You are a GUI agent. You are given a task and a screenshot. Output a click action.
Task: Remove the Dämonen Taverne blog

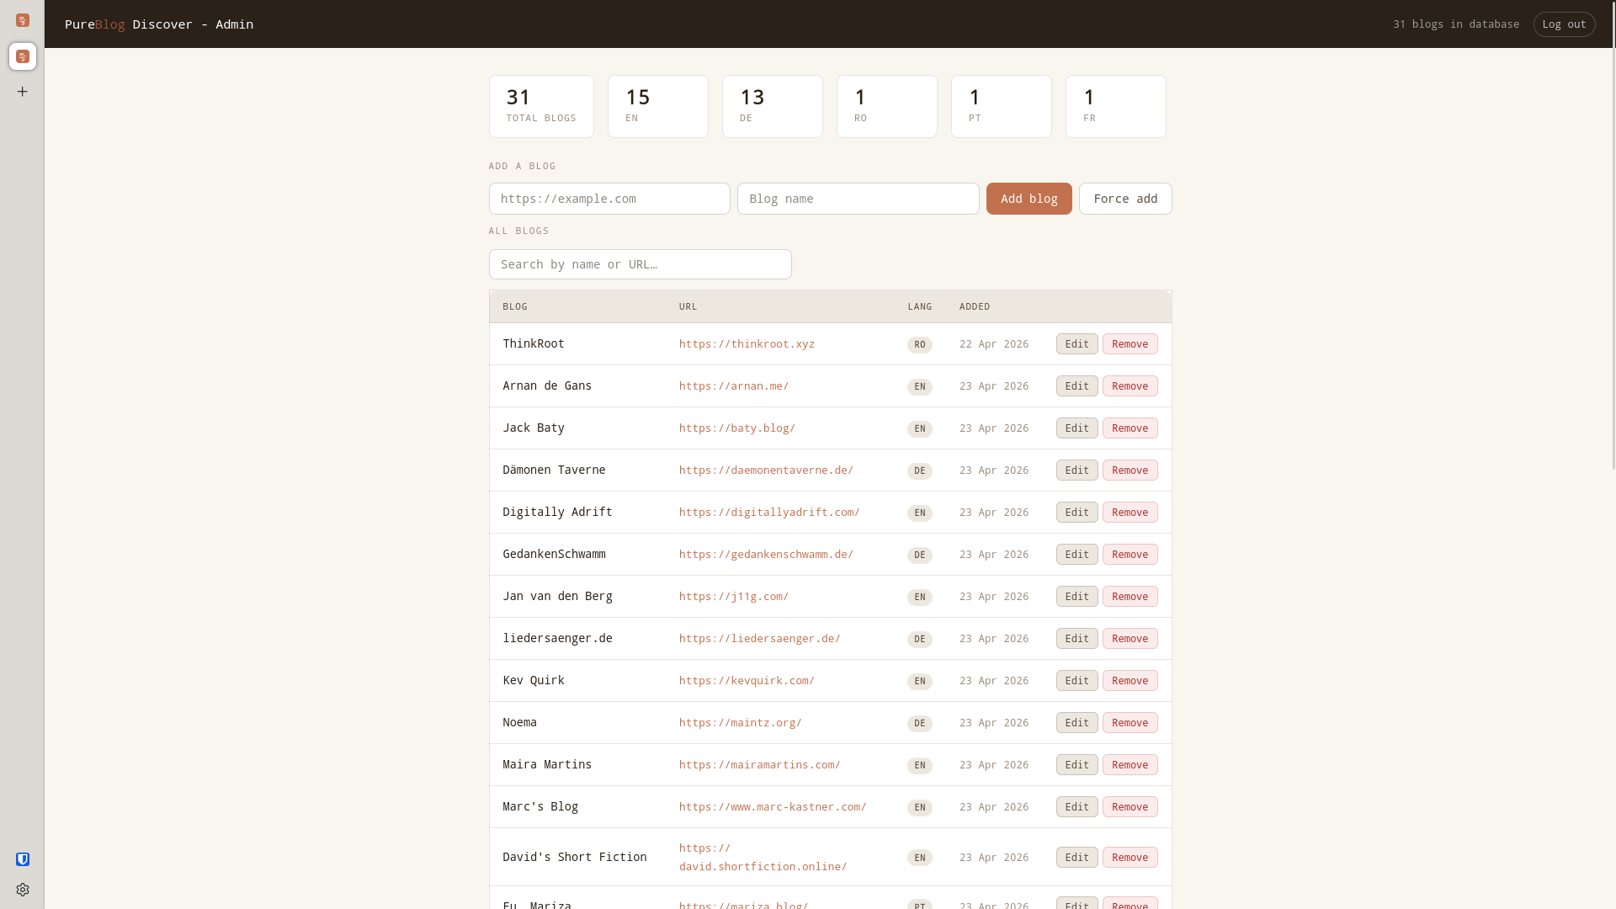pyautogui.click(x=1130, y=470)
